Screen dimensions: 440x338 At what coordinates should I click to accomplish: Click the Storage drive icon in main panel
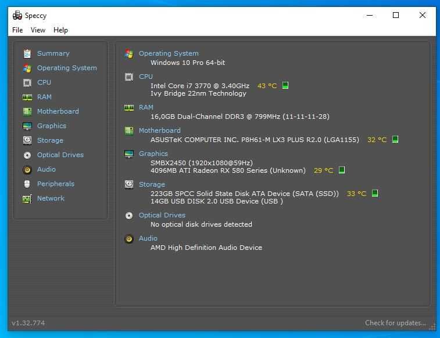[129, 185]
